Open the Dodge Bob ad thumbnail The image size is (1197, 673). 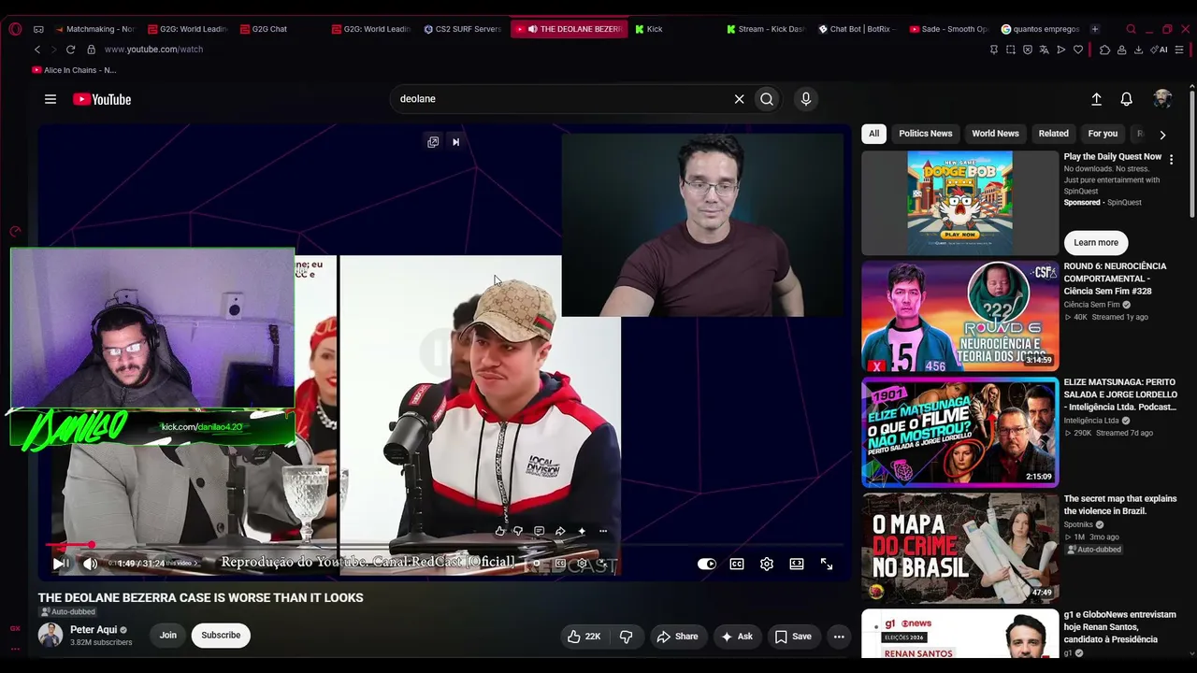point(959,201)
